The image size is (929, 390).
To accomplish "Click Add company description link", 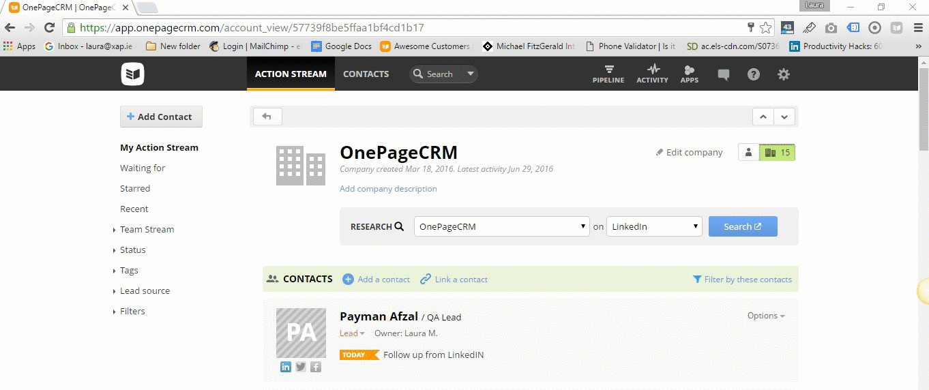I will 388,189.
